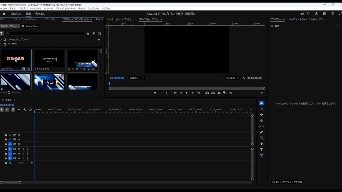Image resolution: width=342 pixels, height=192 pixels.
Task: Select the Razor tool in the tools panel
Action: click(262, 121)
